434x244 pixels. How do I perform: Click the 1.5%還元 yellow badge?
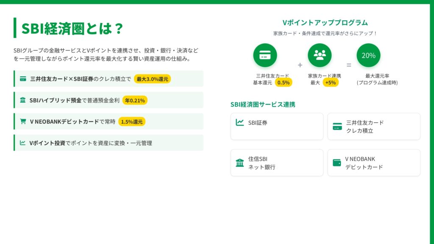132,122
